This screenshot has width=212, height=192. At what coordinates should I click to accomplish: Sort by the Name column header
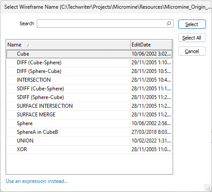pos(68,45)
